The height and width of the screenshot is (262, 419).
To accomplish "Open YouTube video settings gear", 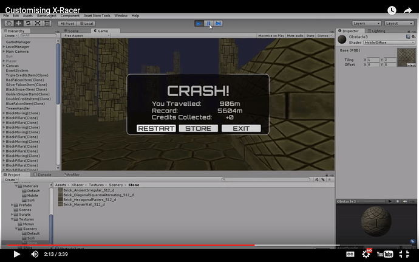I will [366, 253].
